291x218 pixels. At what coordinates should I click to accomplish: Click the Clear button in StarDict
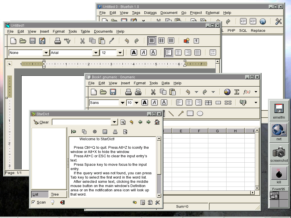[41, 122]
